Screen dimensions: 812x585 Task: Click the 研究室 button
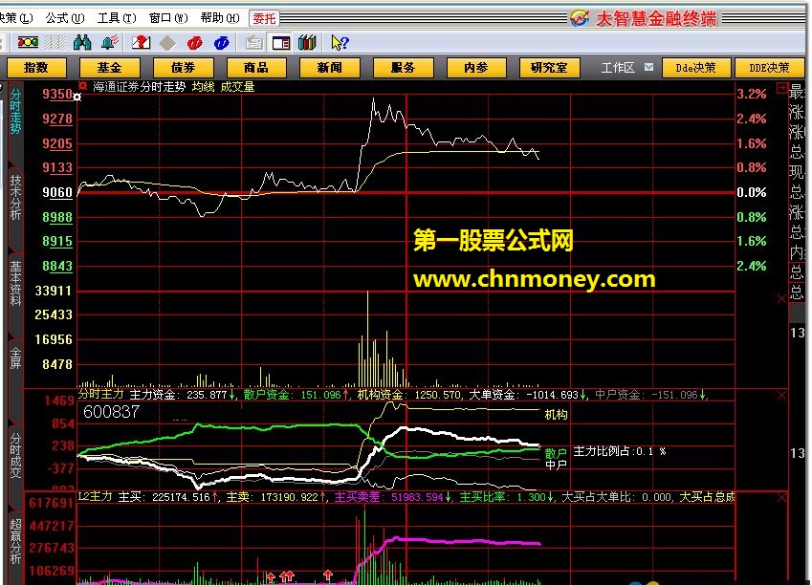click(x=549, y=68)
